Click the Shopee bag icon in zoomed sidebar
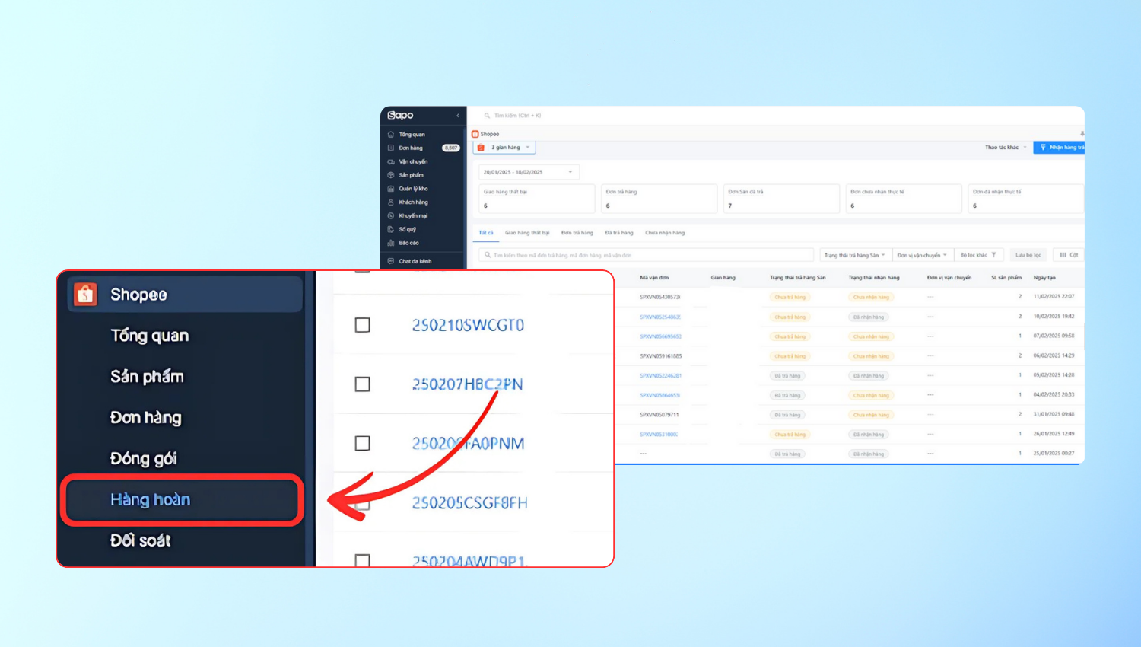This screenshot has width=1141, height=647. coord(85,294)
